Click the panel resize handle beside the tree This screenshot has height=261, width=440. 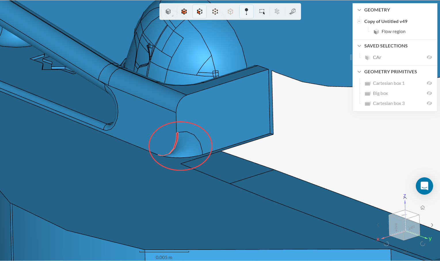[x=351, y=57]
